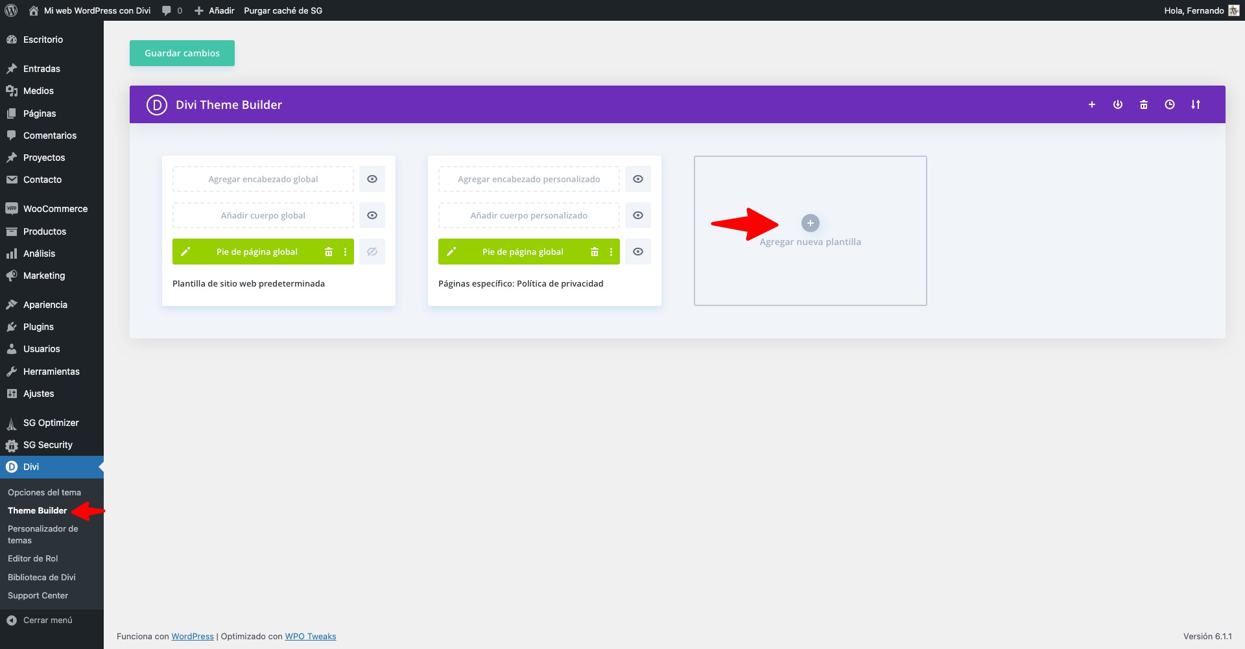1245x649 pixels.
Task: Follow the WordPress footer link
Action: pos(193,636)
